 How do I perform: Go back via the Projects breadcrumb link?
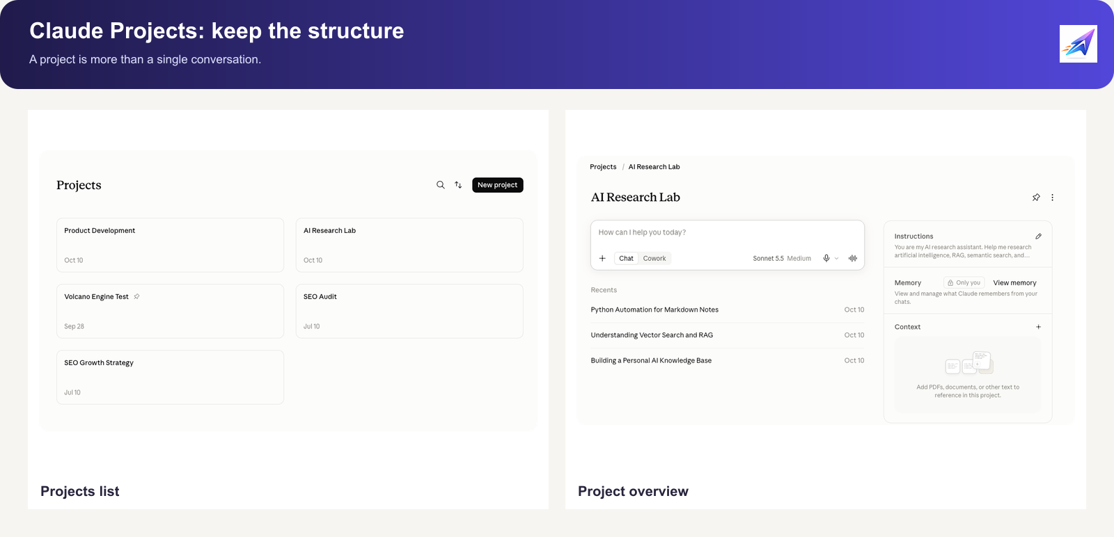(x=603, y=167)
